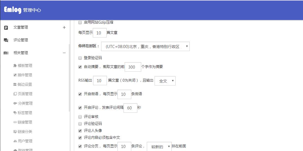Open the 用户管理 menu item
This screenshot has width=303, height=151.
25,141
